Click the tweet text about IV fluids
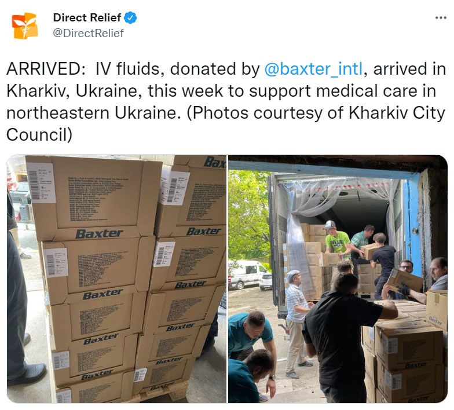The width and height of the screenshot is (454, 410). [226, 102]
